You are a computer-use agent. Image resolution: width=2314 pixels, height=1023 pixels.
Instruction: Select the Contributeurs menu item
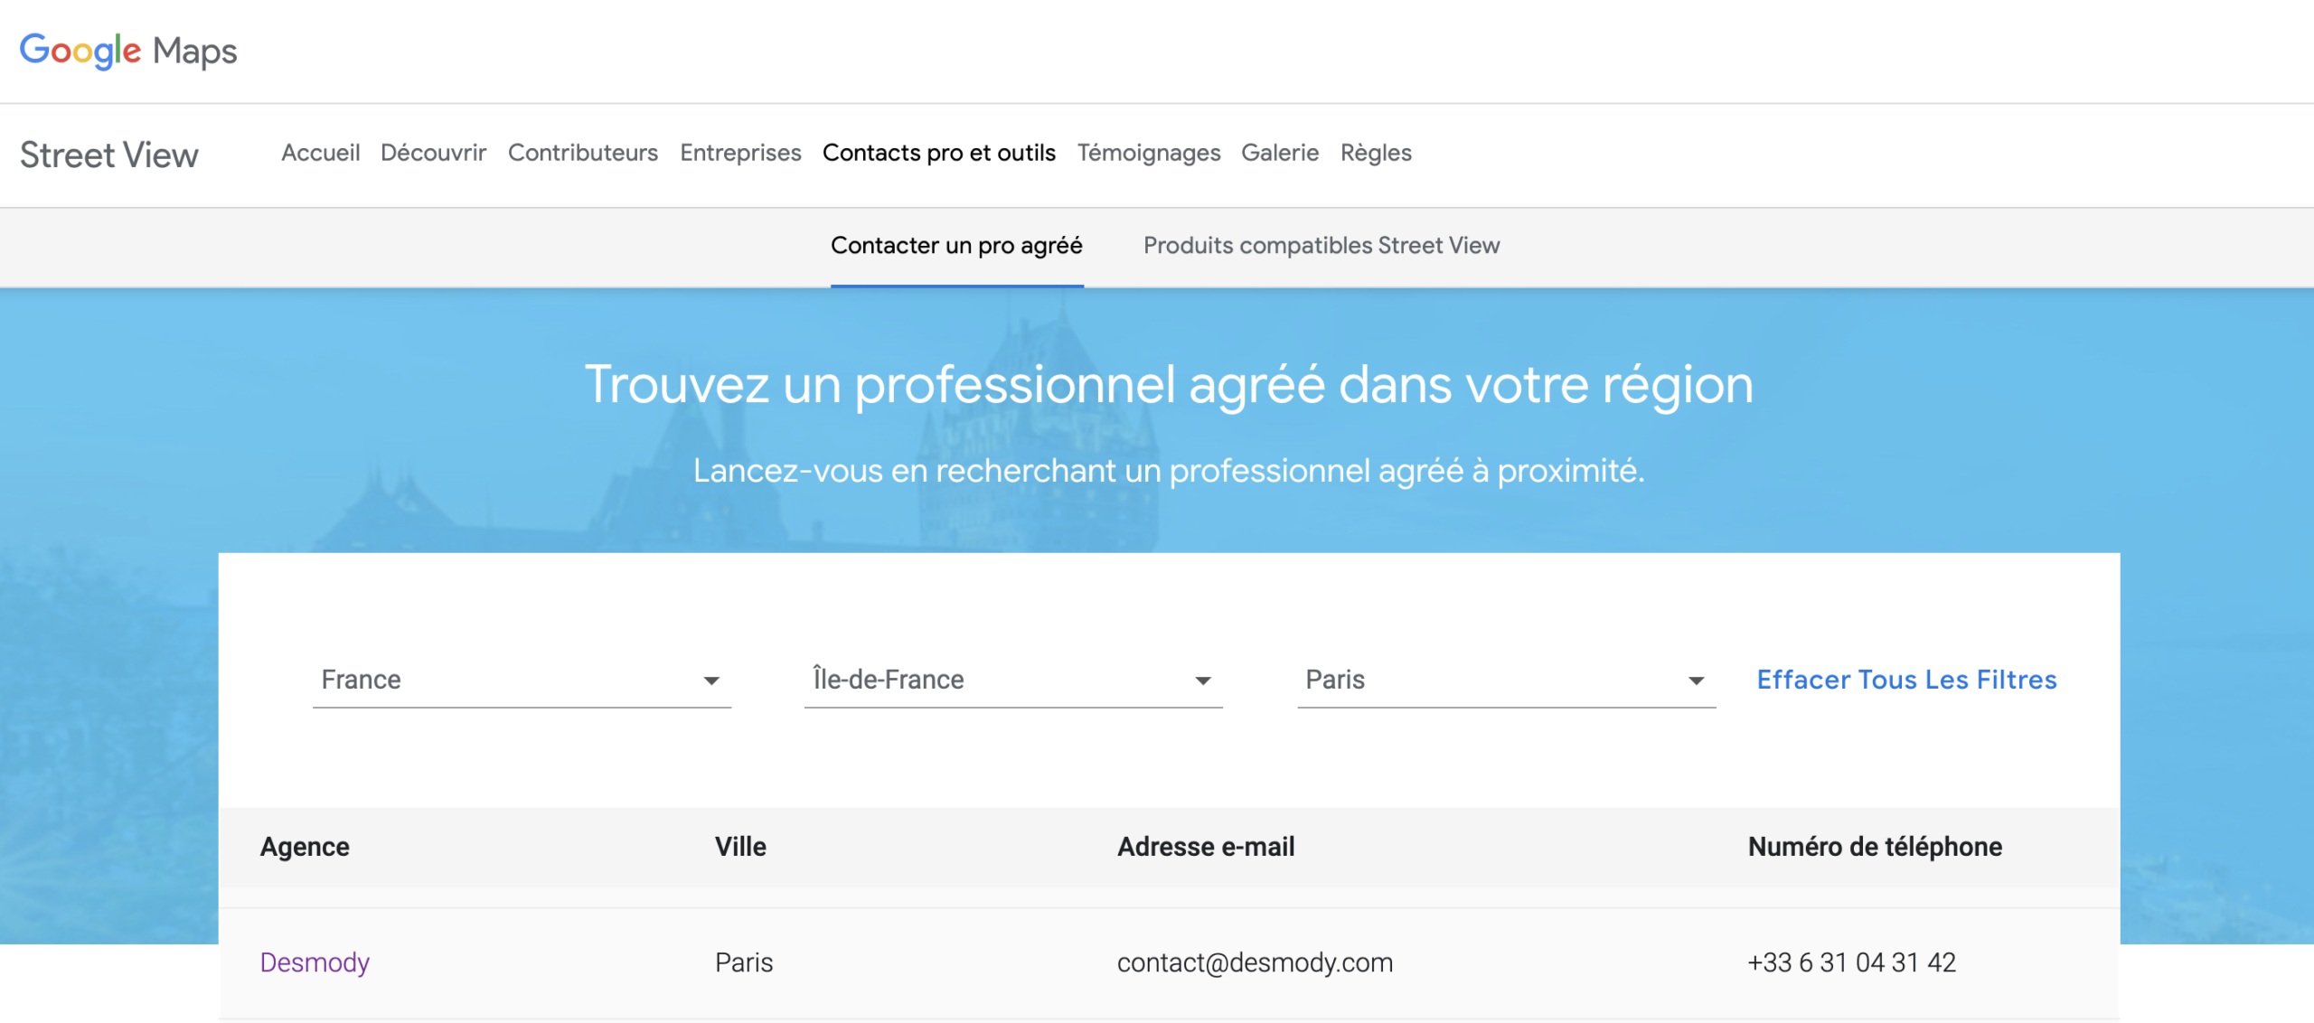coord(583,153)
